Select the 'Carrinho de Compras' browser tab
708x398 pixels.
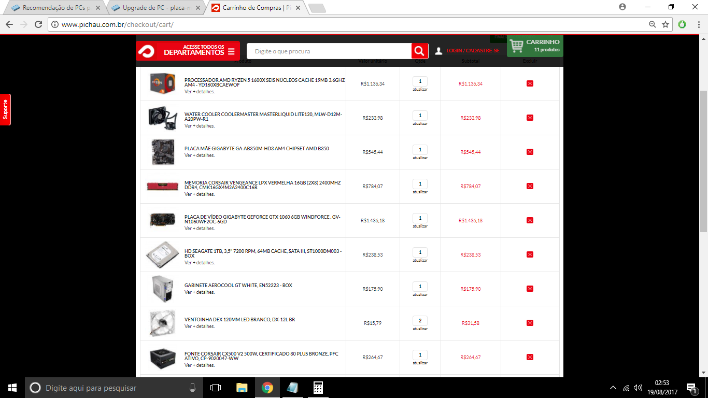click(256, 8)
